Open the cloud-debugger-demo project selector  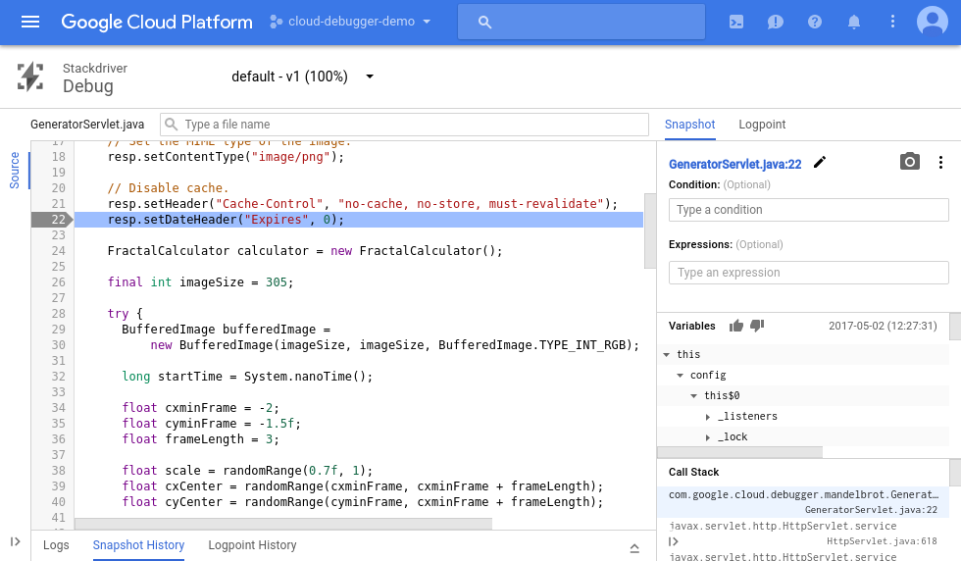(351, 22)
